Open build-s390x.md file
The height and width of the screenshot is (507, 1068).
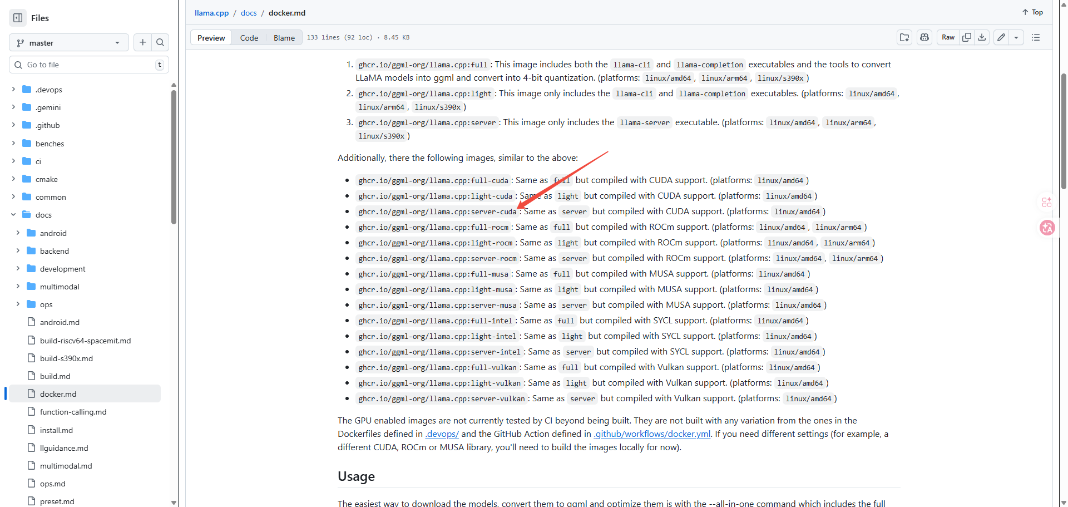click(66, 358)
